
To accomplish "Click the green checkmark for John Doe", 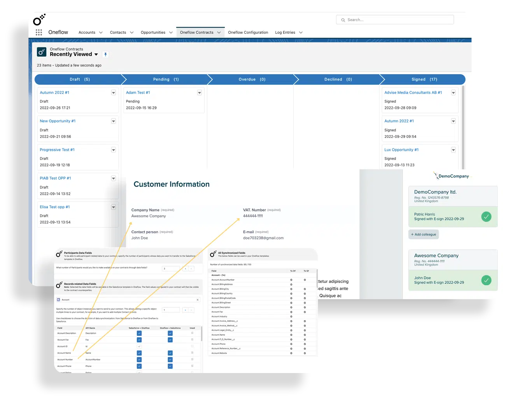I will tap(486, 280).
